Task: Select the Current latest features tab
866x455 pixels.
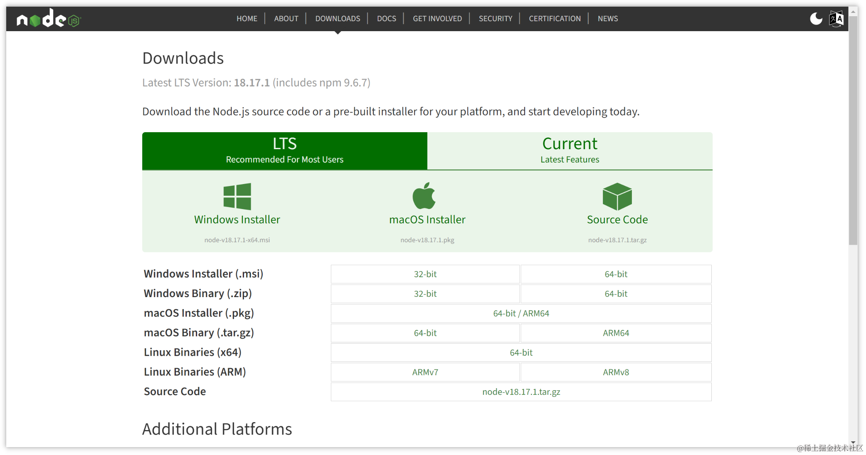Action: click(569, 150)
